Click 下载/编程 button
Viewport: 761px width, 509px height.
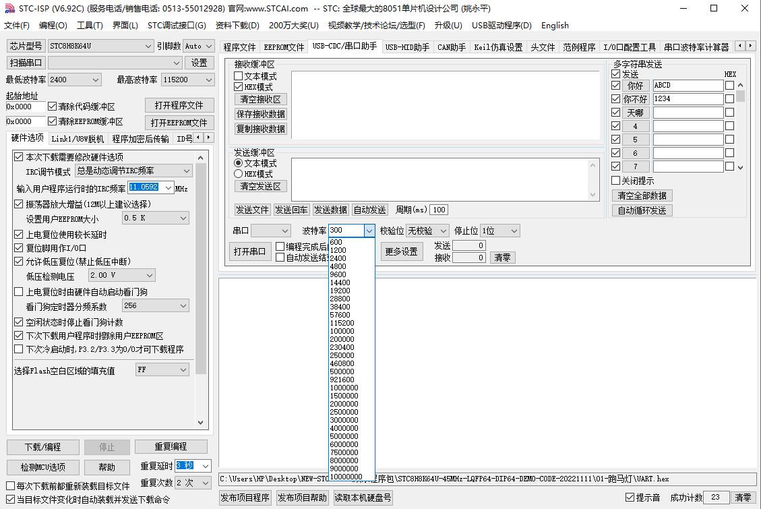pyautogui.click(x=42, y=447)
